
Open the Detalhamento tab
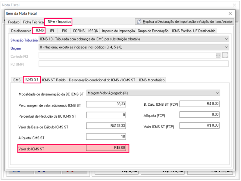[x=21, y=31]
